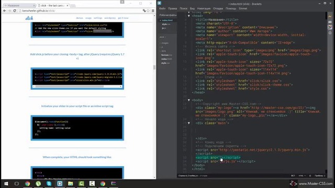Open green phone-style app on taskbar
Screen dimensions: 335x188
click(38, 183)
